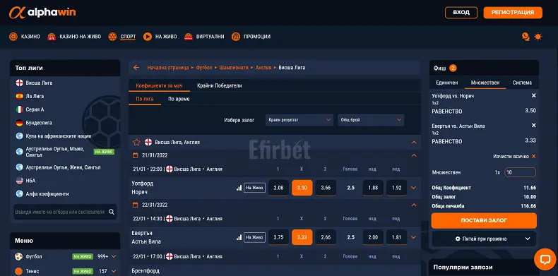Viewport: 558px width, 276px height.
Task: Open На живо section
Action: pyautogui.click(x=160, y=37)
